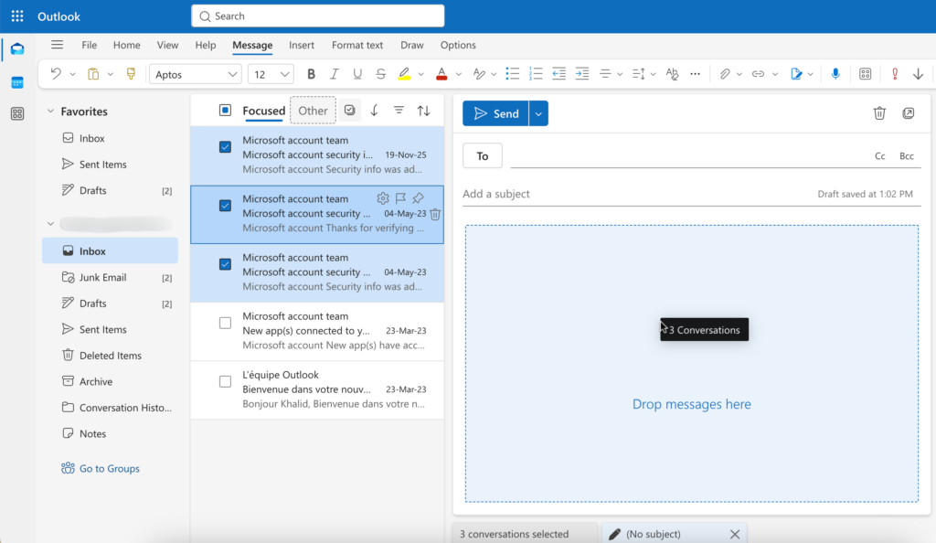Start dictation with the microphone
Screen dimensions: 936x543
tap(835, 74)
